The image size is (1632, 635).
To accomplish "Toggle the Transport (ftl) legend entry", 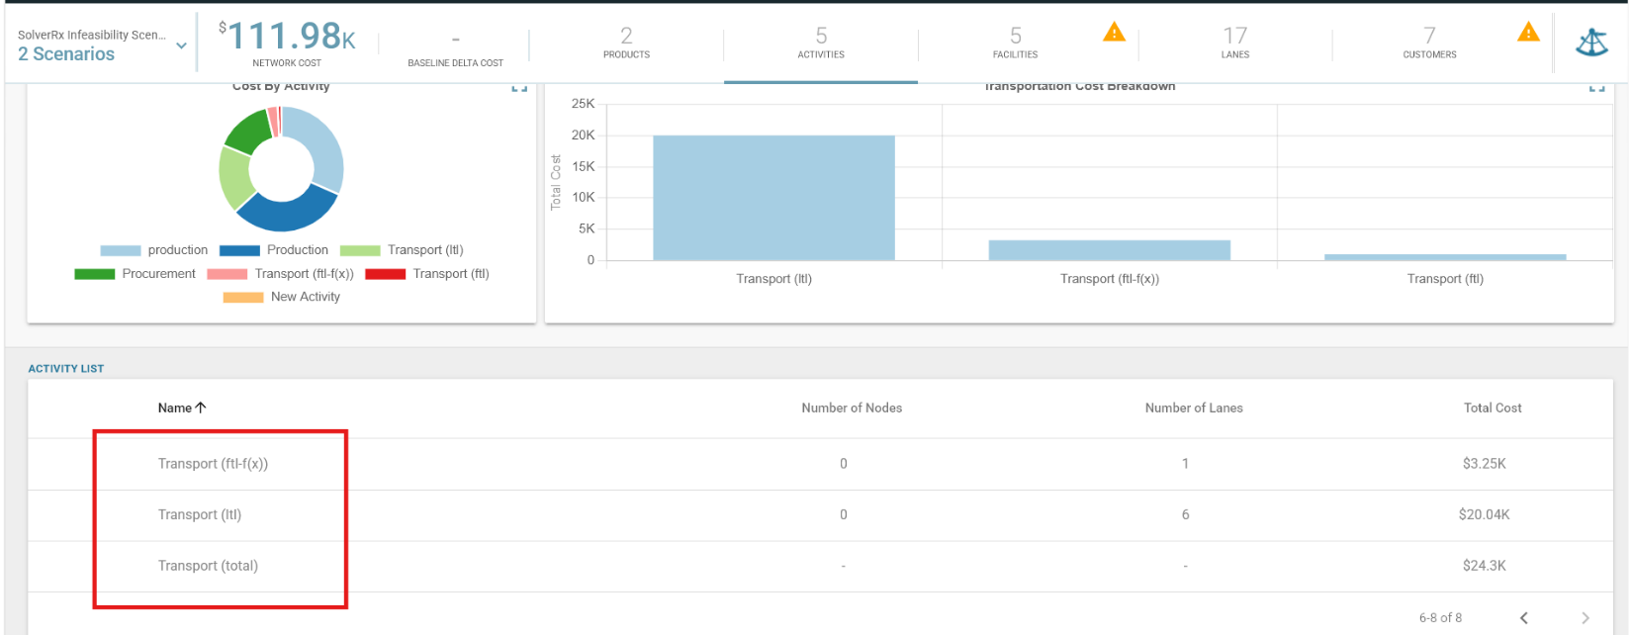I will (x=427, y=274).
